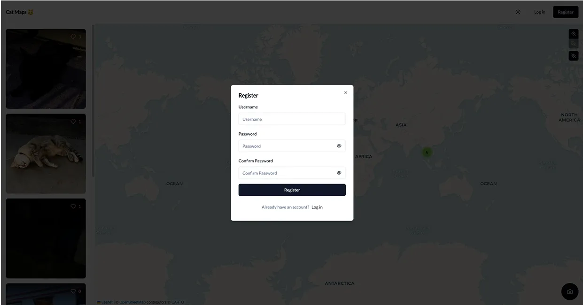The height and width of the screenshot is (305, 583).
Task: Click the ANTARCTICA label on the map
Action: click(x=340, y=283)
